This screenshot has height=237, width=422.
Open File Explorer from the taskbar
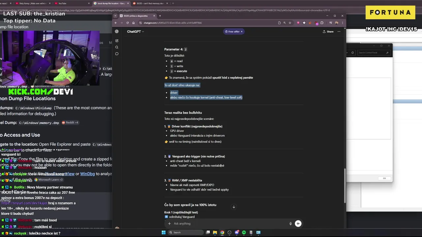215,232
